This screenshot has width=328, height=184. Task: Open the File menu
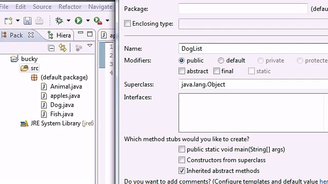(x=4, y=7)
